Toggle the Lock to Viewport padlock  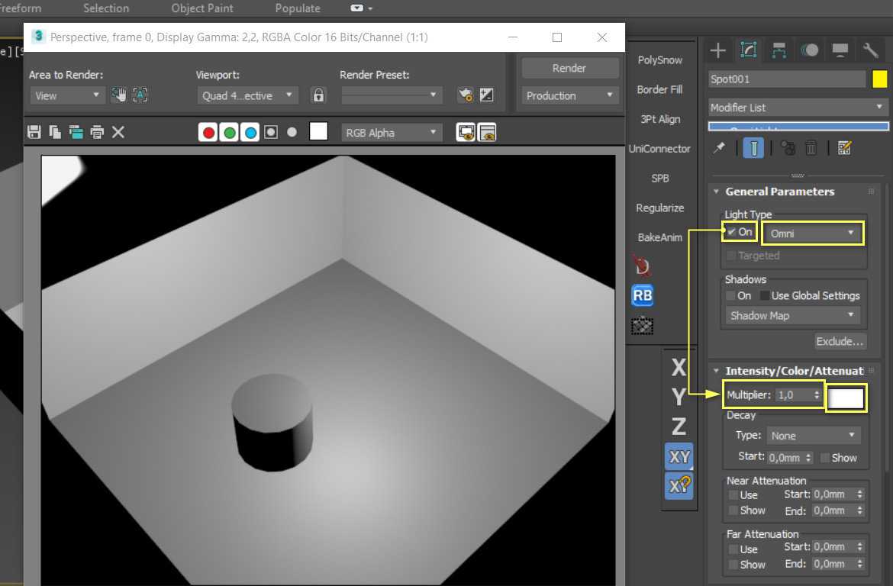(318, 95)
